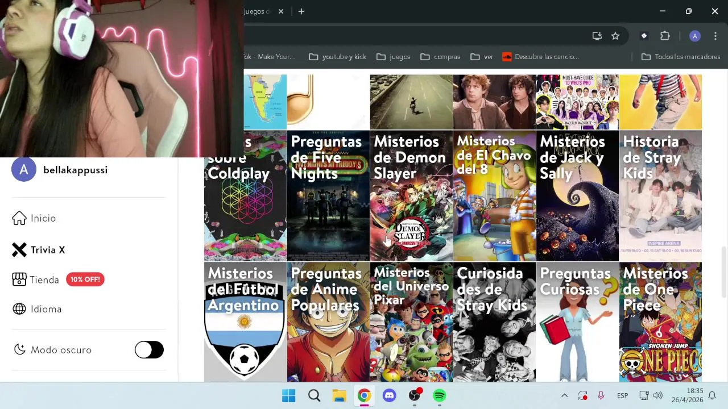Open the Chrome profile avatar
The width and height of the screenshot is (728, 409).
(694, 36)
